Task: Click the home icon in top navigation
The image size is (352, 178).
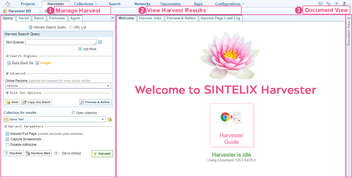Action: click(8, 4)
